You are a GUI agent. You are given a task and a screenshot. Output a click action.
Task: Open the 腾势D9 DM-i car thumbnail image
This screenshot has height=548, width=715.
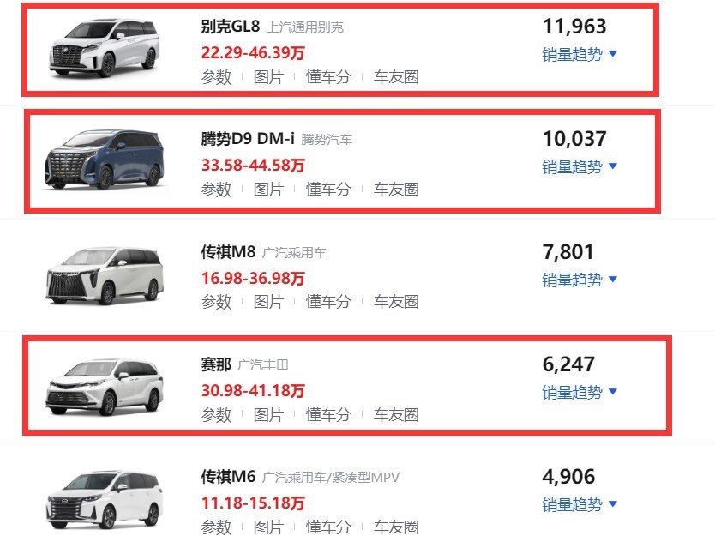pyautogui.click(x=105, y=160)
